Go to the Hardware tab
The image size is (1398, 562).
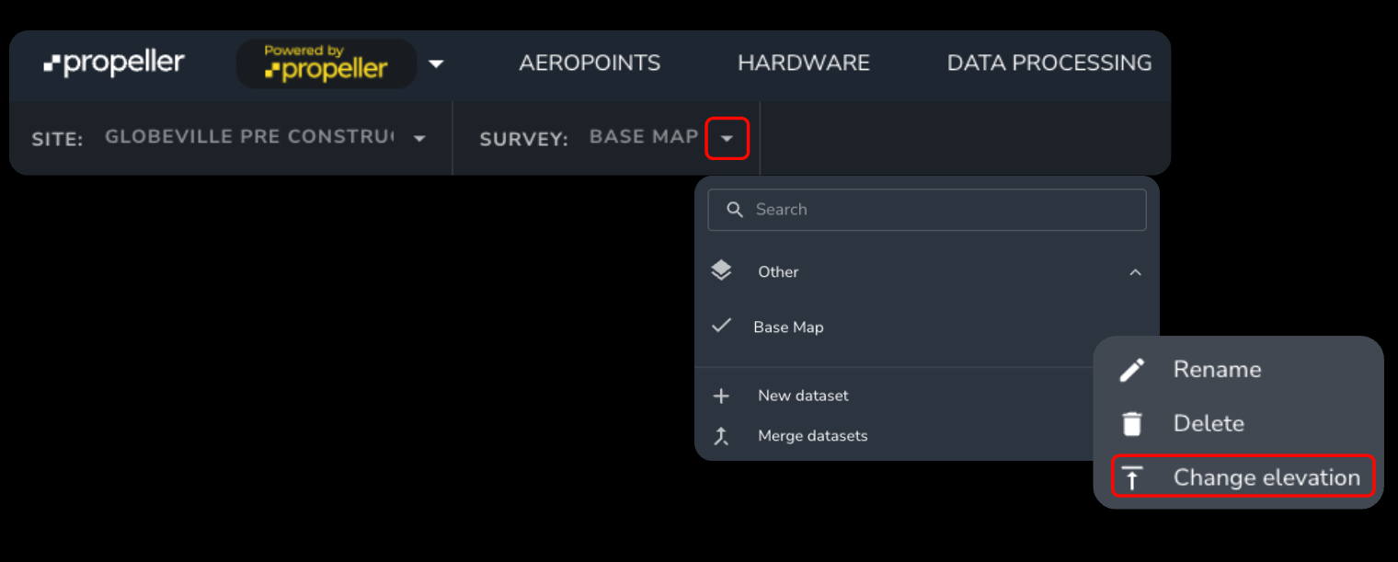[803, 63]
